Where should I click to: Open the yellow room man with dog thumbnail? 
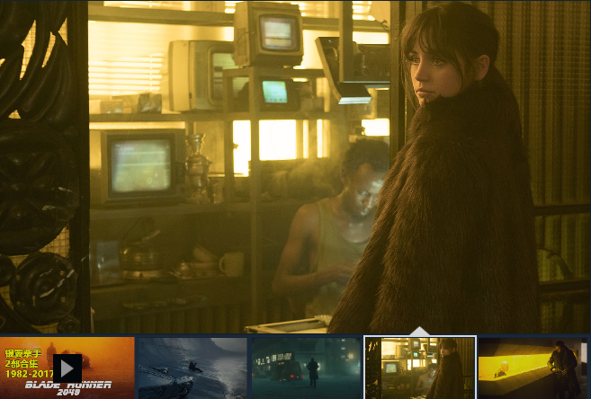click(x=533, y=368)
